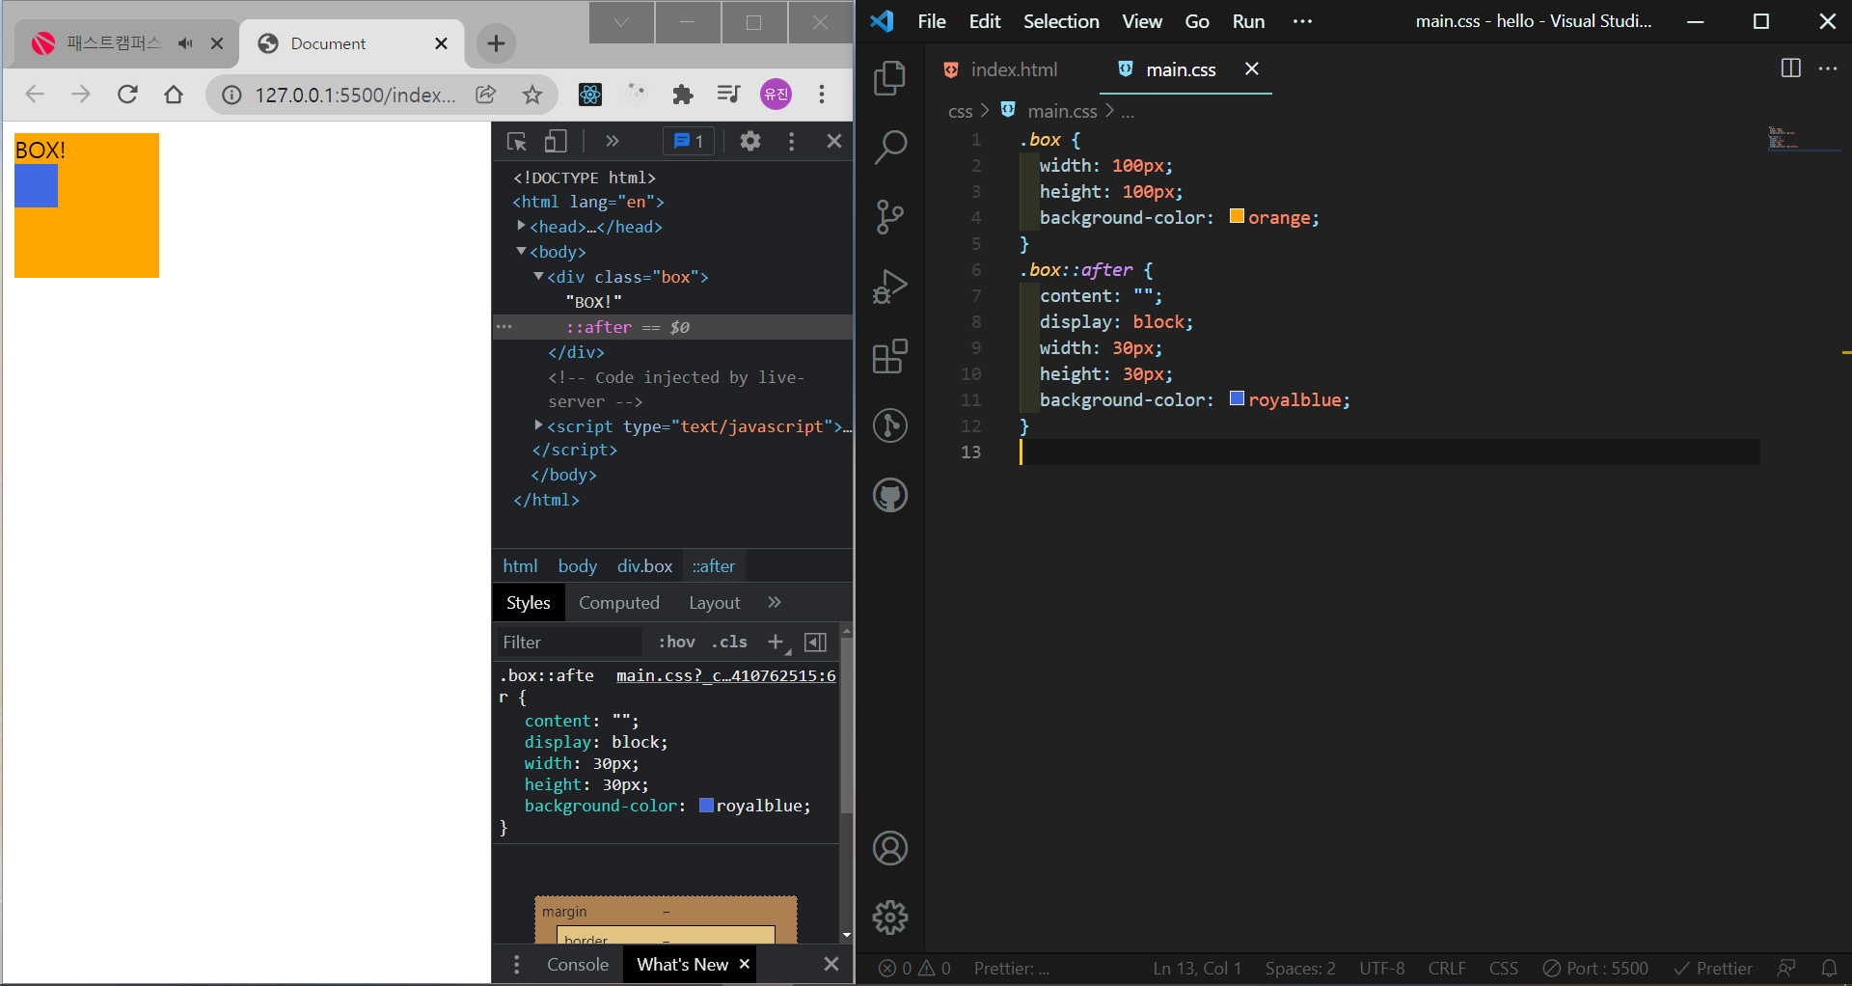This screenshot has height=986, width=1852.
Task: Open the GitLens activity bar icon
Action: click(889, 425)
